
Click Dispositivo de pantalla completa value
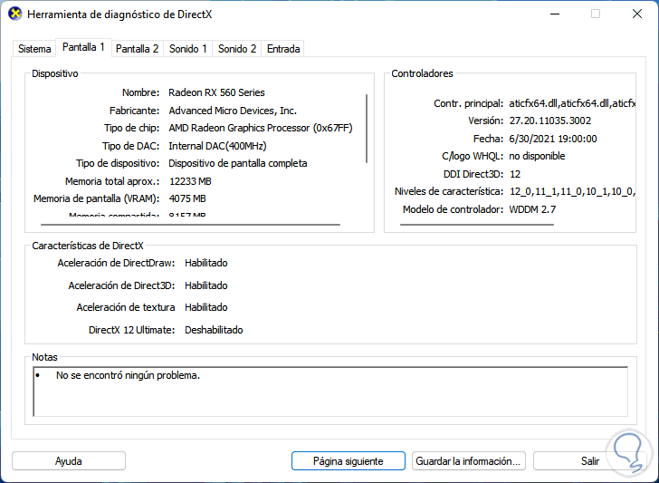(238, 163)
